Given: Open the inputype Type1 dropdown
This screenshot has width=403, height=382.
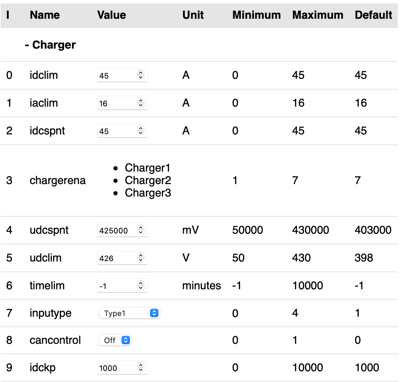Looking at the screenshot, I should coord(129,313).
